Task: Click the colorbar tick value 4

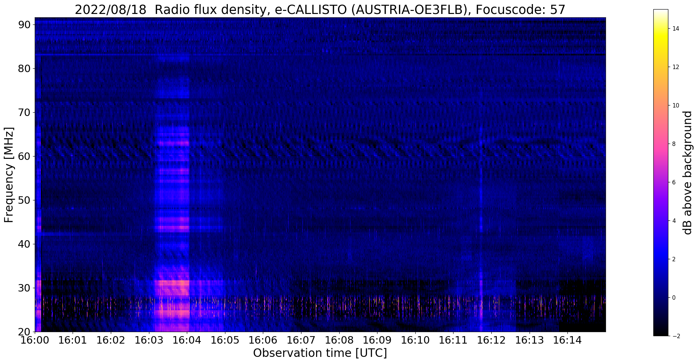Action: [673, 221]
